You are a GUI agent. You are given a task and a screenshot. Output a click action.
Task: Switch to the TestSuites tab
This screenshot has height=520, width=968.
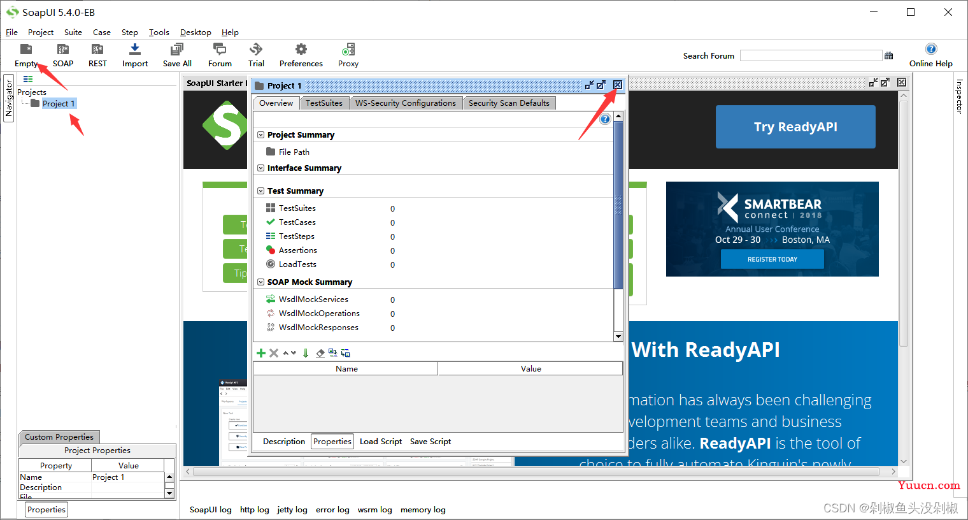click(x=324, y=103)
